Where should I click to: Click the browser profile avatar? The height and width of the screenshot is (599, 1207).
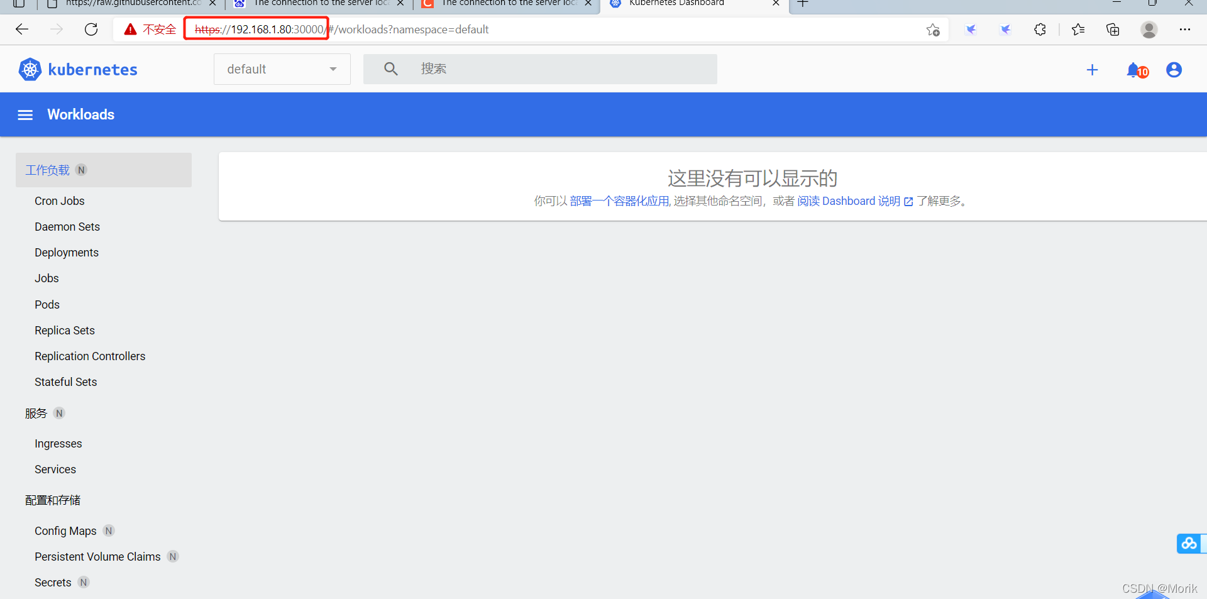tap(1149, 30)
